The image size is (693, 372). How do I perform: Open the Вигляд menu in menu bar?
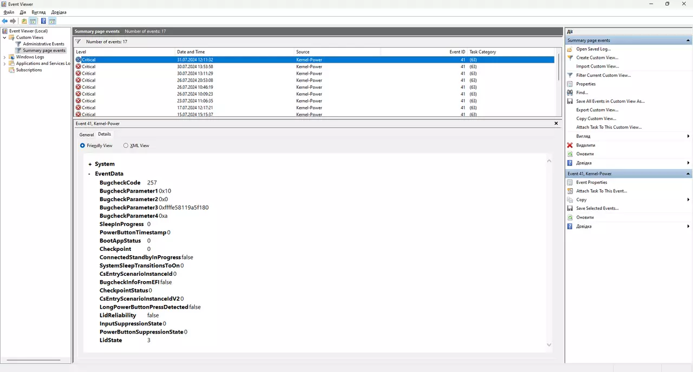(38, 12)
